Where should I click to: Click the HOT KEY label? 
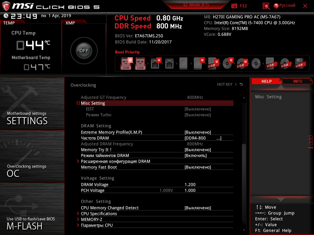click(x=225, y=84)
